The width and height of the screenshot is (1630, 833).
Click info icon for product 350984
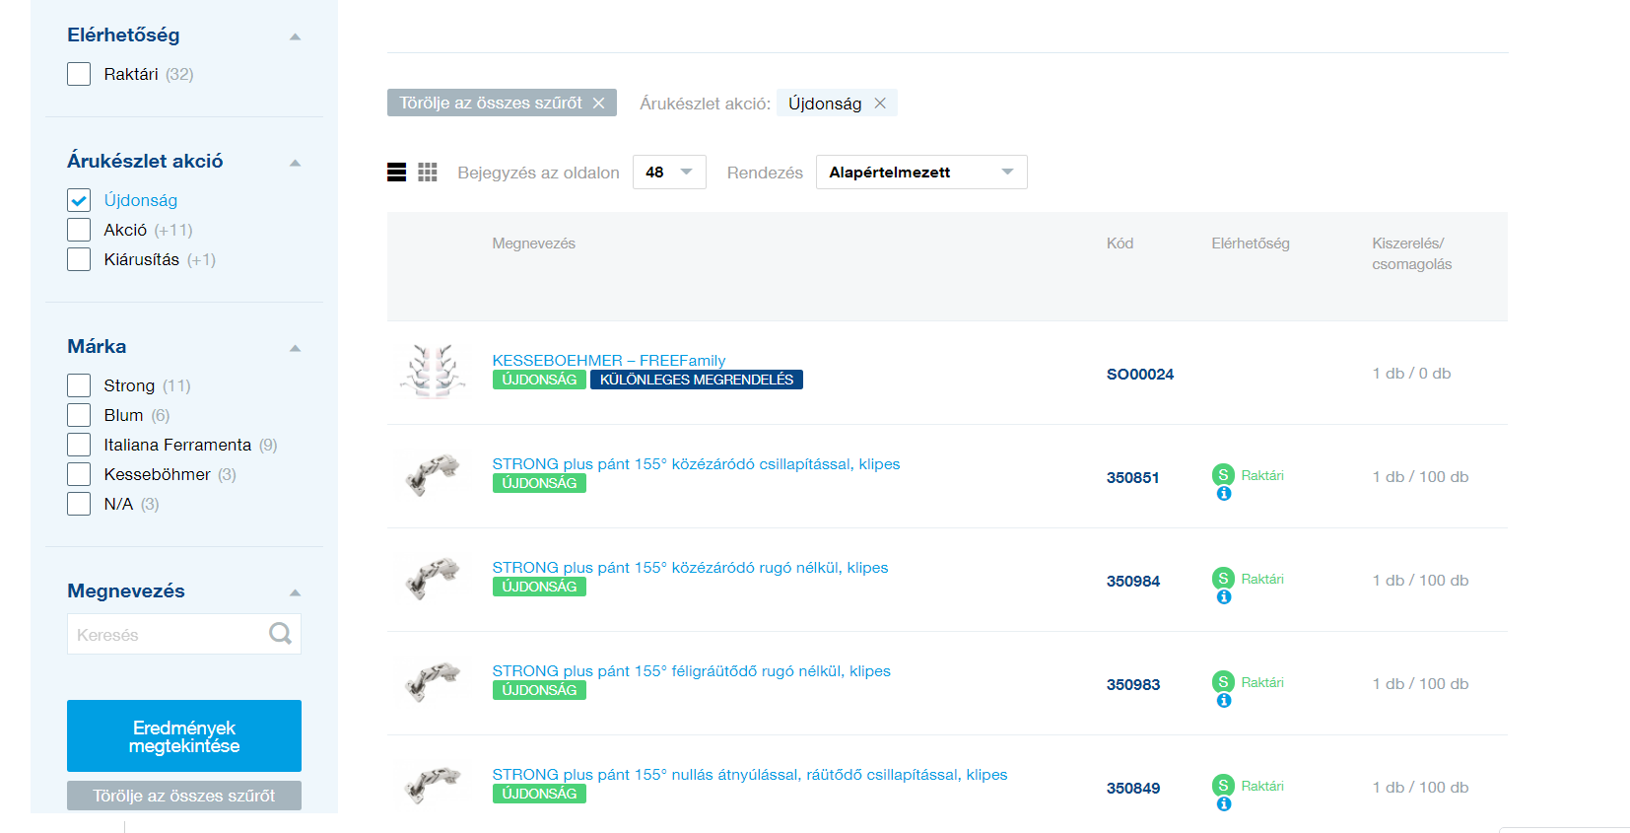click(x=1223, y=597)
